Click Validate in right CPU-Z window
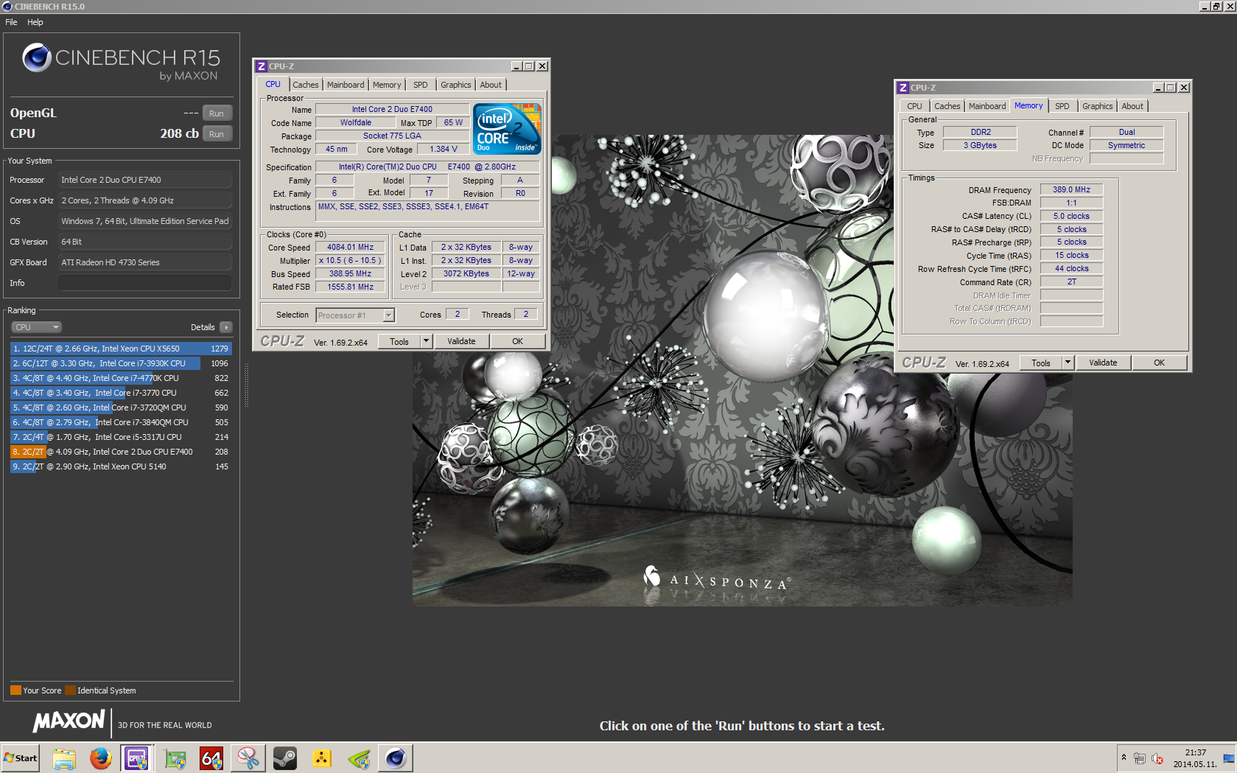 1103,363
